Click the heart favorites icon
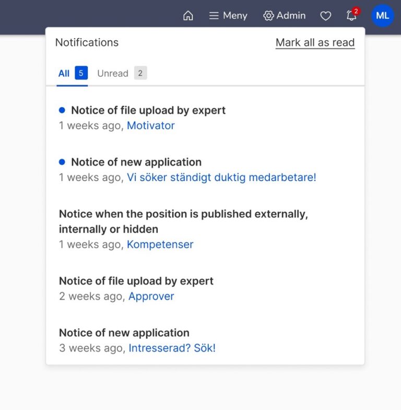Viewport: 401px width, 410px height. pos(326,16)
